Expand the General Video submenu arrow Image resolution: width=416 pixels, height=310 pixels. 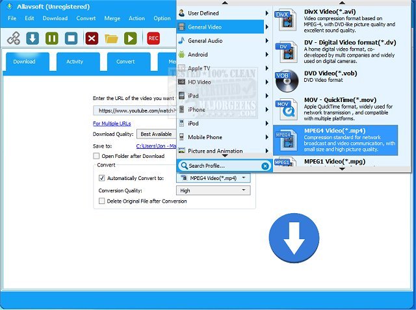(x=267, y=27)
